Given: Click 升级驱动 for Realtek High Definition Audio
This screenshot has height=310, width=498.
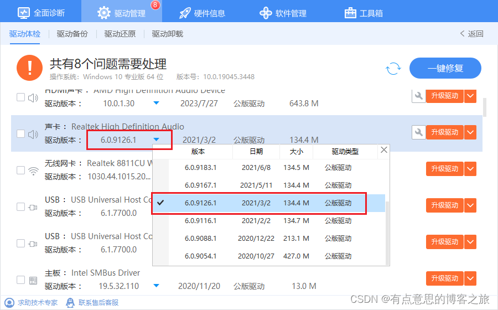Looking at the screenshot, I should tap(445, 132).
